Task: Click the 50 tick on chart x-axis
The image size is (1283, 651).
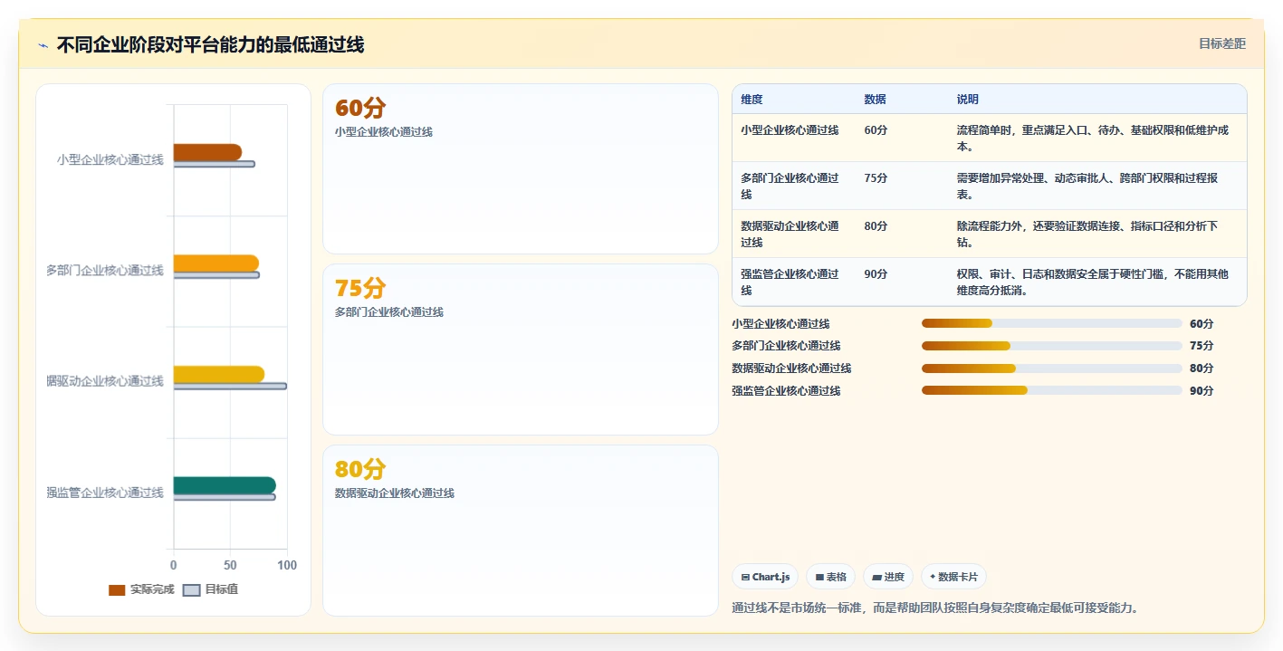Action: click(x=230, y=565)
